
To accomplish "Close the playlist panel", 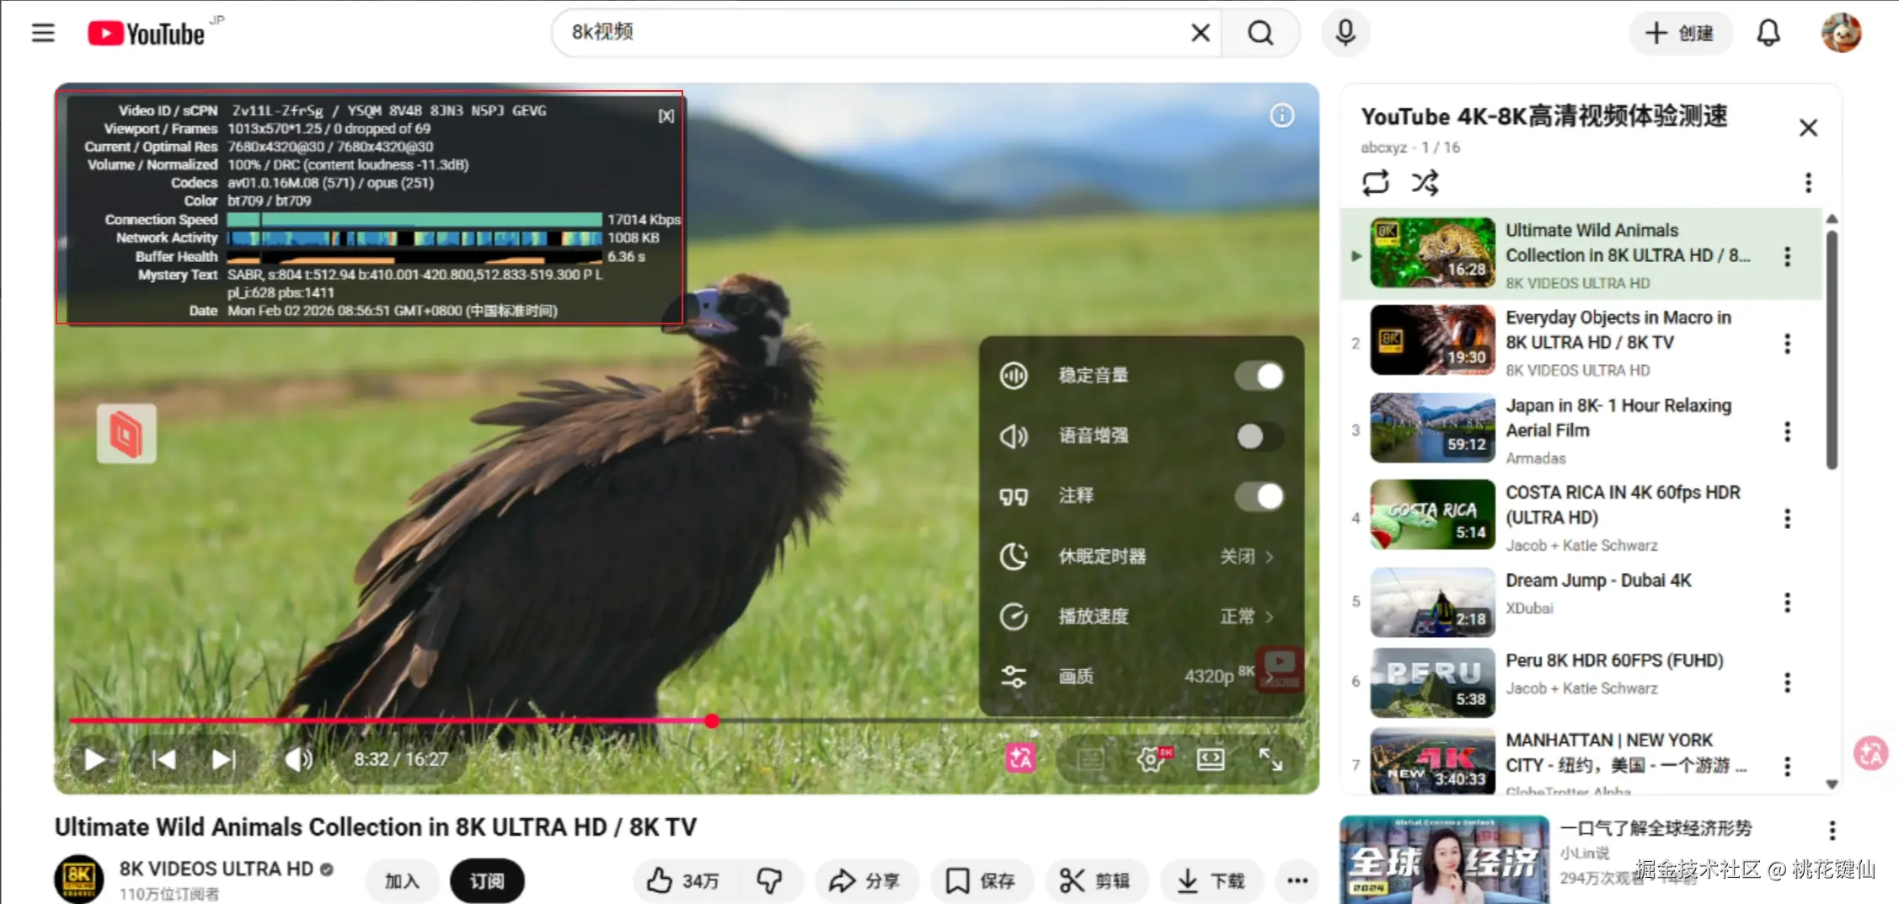I will click(x=1808, y=128).
